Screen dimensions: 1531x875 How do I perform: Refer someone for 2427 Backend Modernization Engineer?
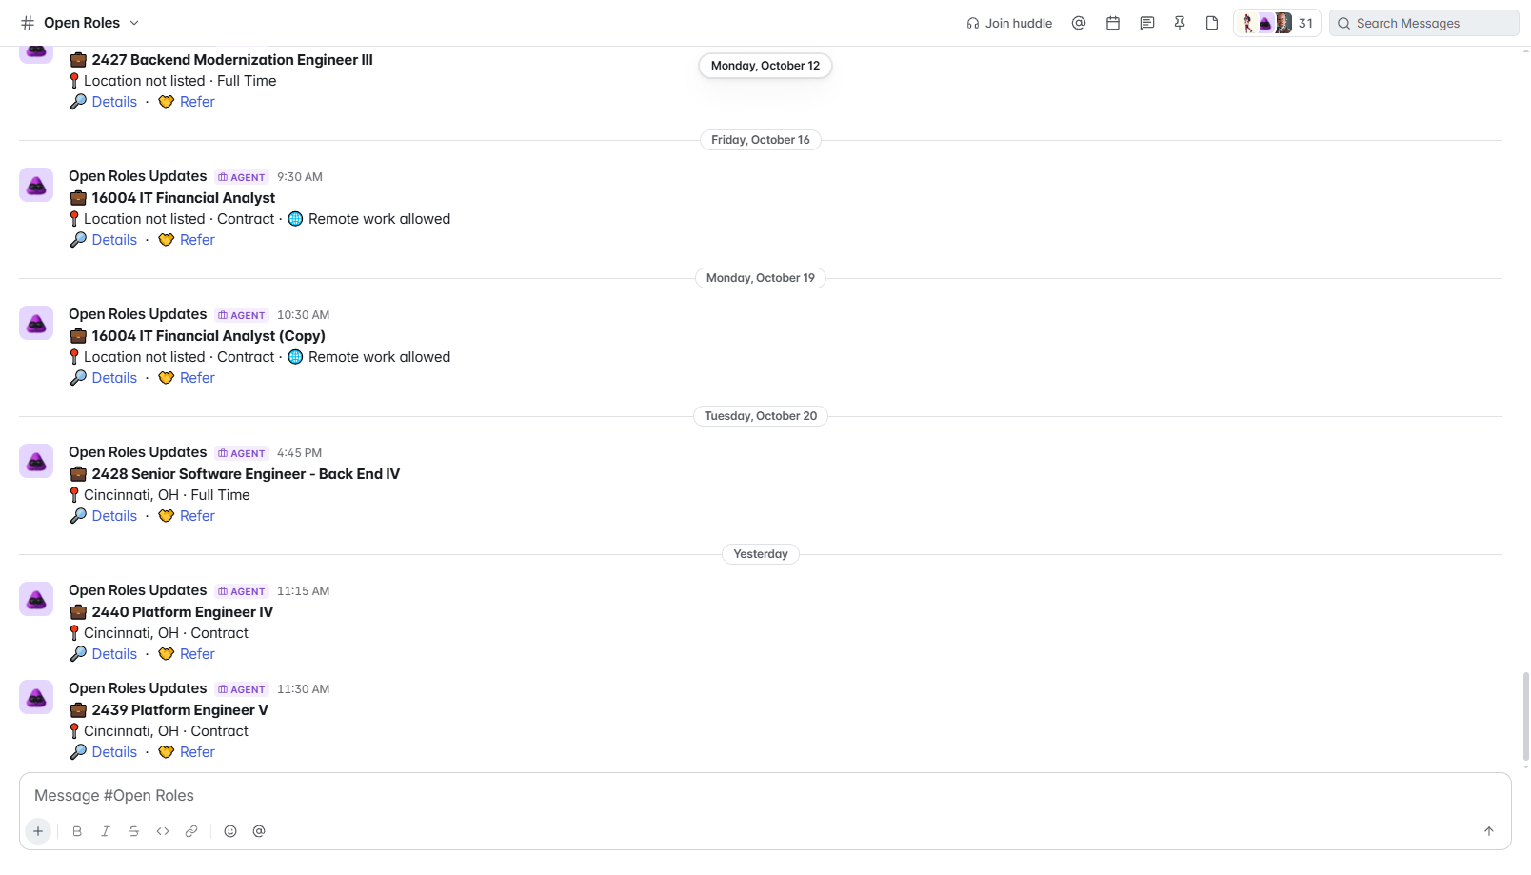(197, 102)
